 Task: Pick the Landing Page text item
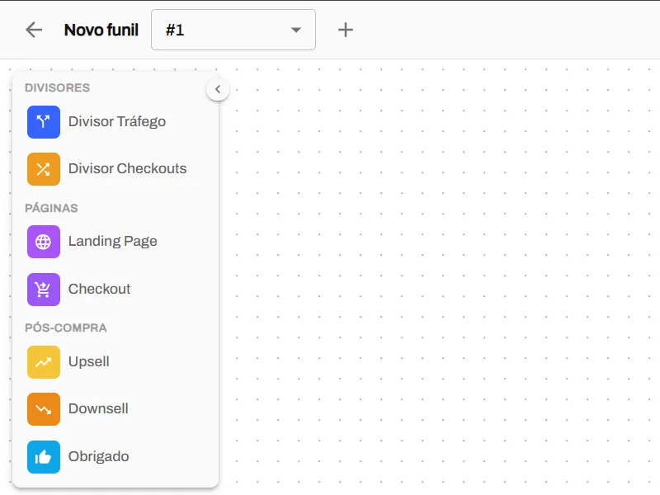(113, 241)
